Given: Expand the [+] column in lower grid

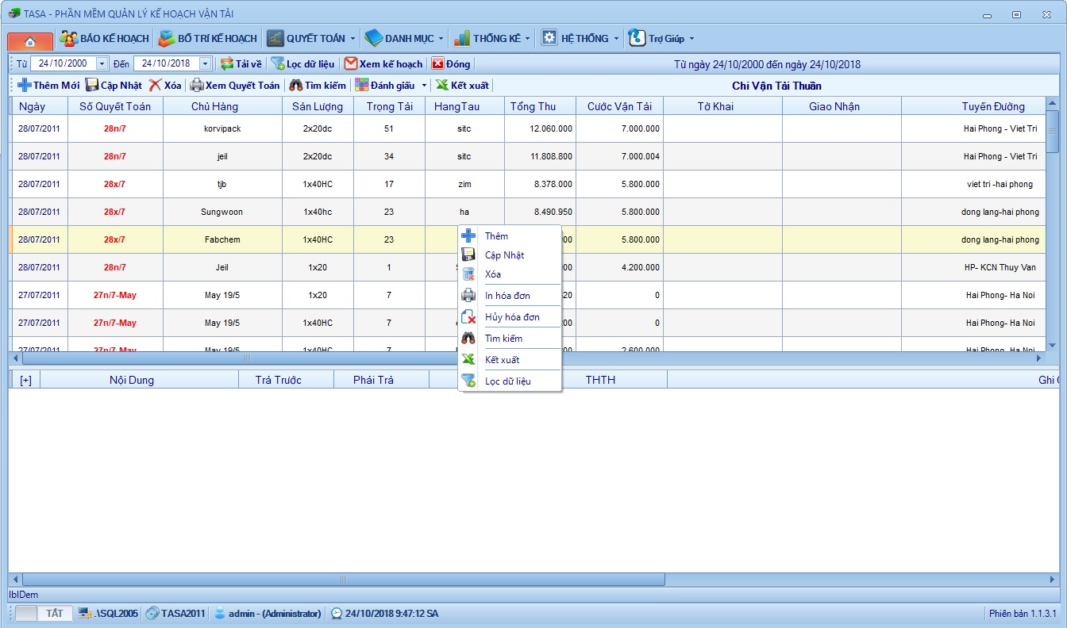Looking at the screenshot, I should tap(25, 380).
